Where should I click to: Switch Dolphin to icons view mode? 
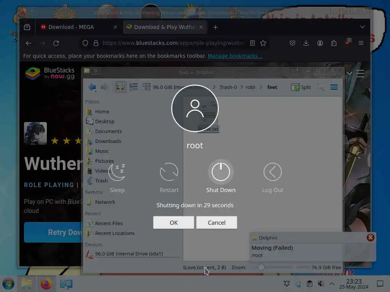[120, 87]
